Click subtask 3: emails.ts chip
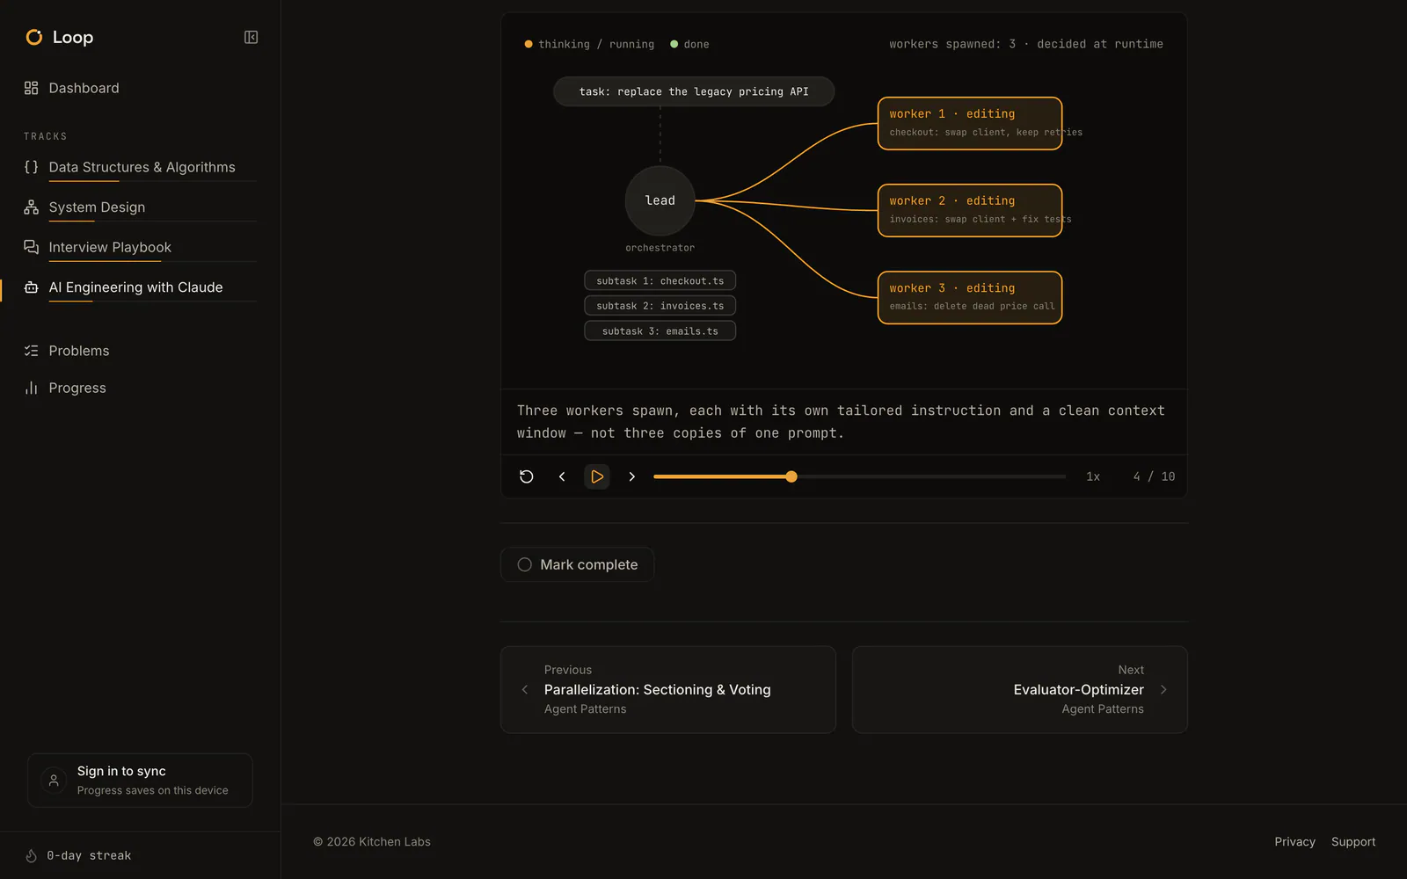Viewport: 1407px width, 879px height. pos(660,331)
